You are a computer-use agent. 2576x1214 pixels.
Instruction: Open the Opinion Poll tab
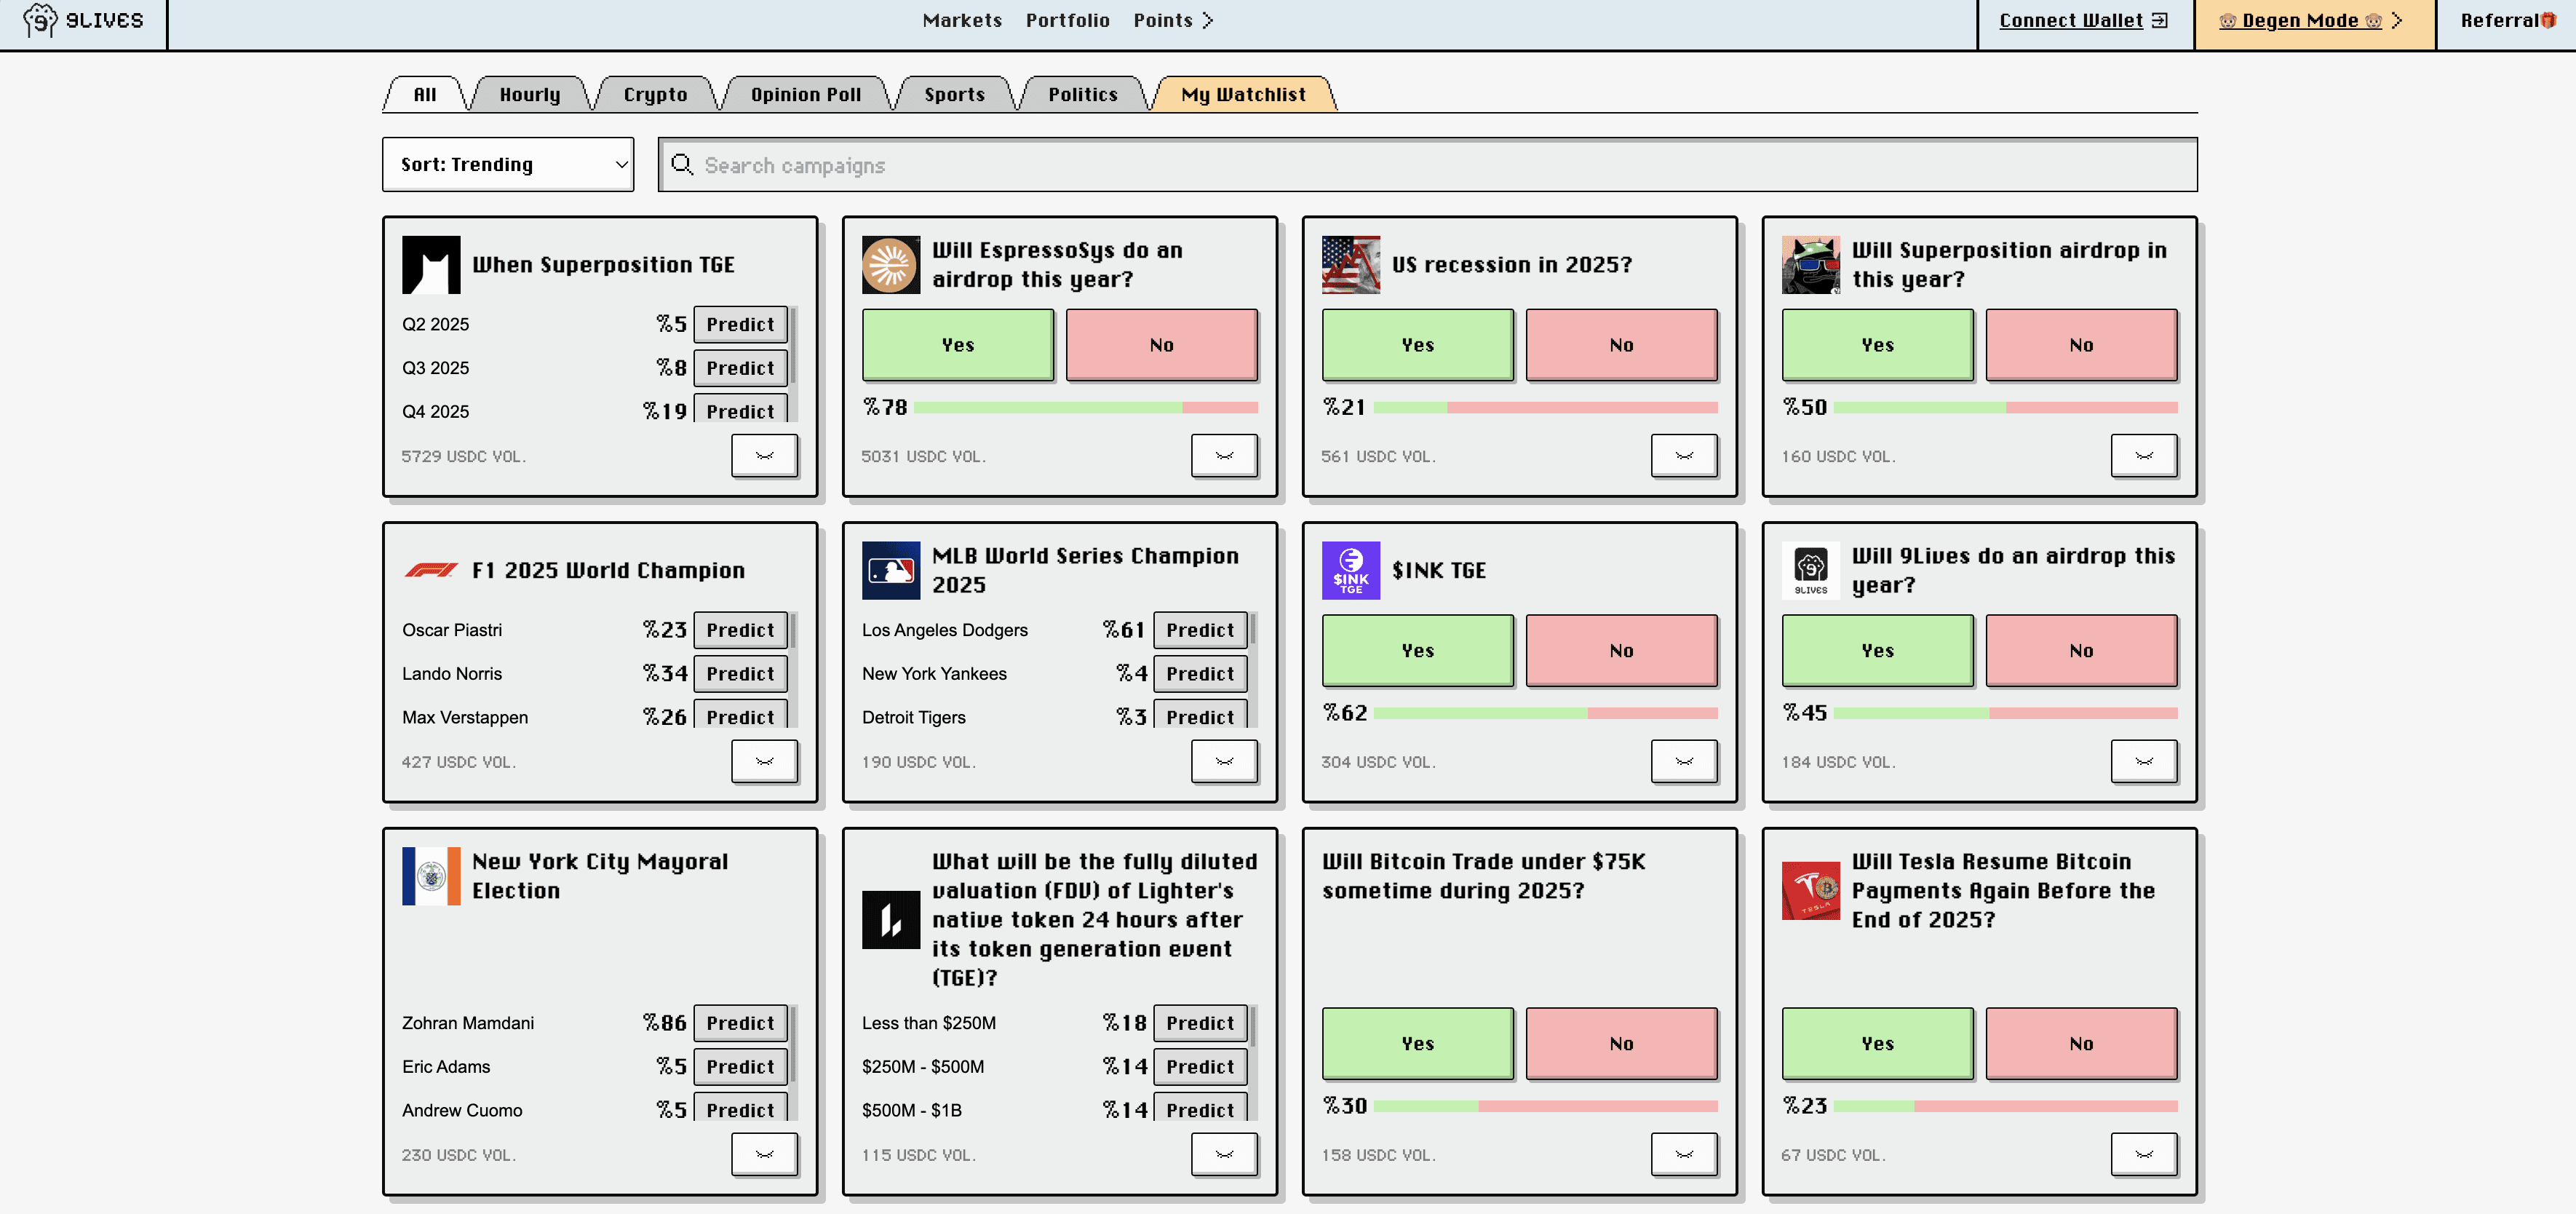[806, 94]
